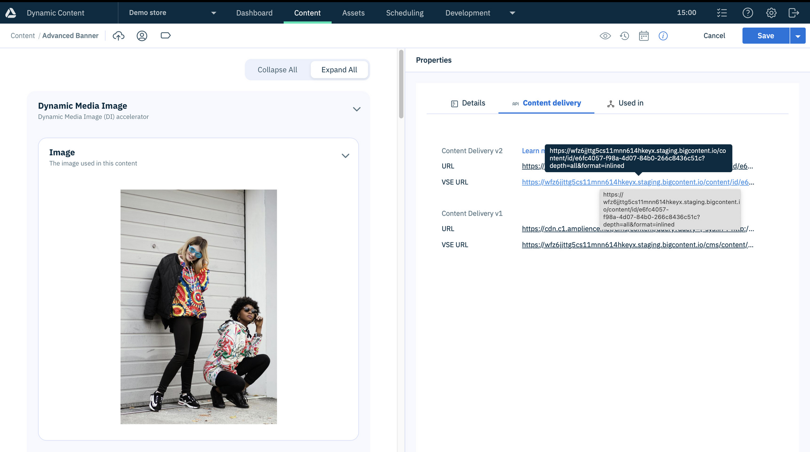Click the editor vertical scrollbar
The height and width of the screenshot is (452, 810).
pyautogui.click(x=401, y=84)
